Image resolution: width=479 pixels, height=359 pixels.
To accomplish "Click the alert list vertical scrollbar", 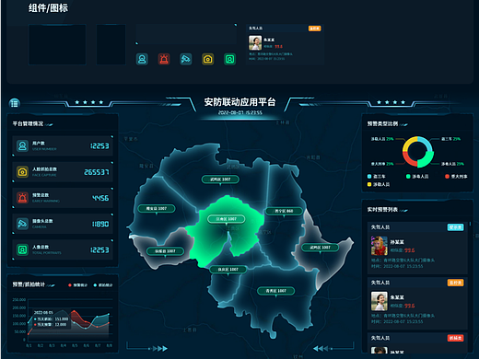I will pos(470,225).
